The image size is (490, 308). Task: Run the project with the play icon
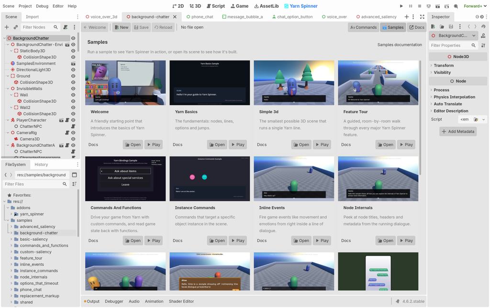coord(401,6)
